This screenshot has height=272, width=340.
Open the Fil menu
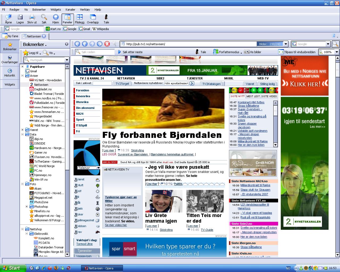coord(4,10)
